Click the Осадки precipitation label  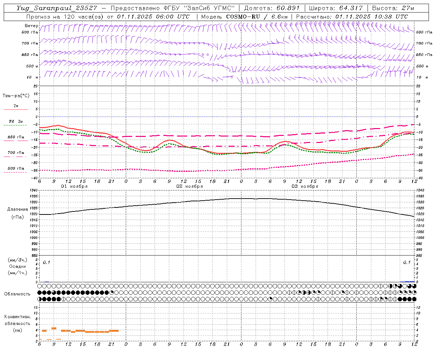(17, 266)
